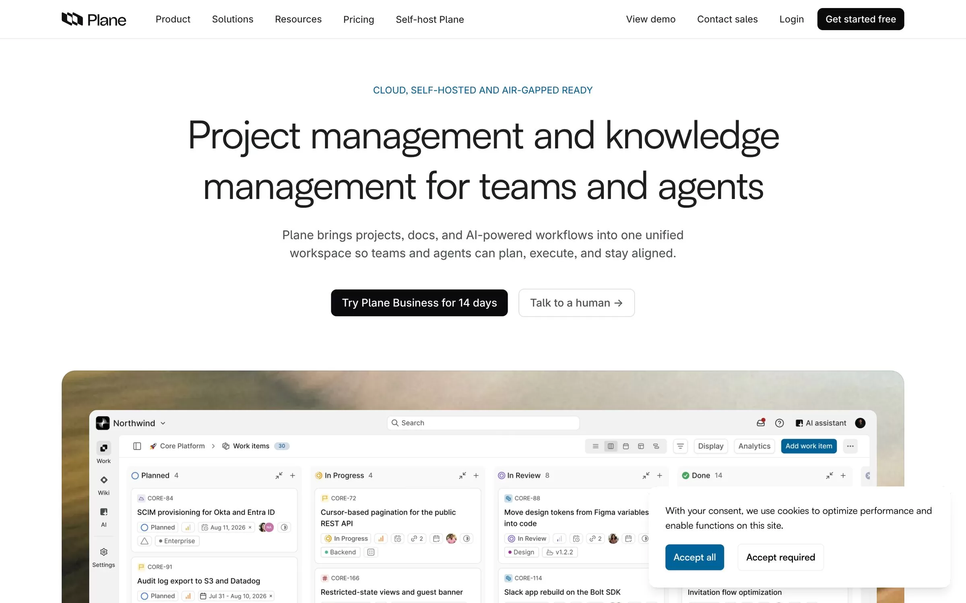This screenshot has width=966, height=603.
Task: Click the Login link
Action: tap(791, 19)
